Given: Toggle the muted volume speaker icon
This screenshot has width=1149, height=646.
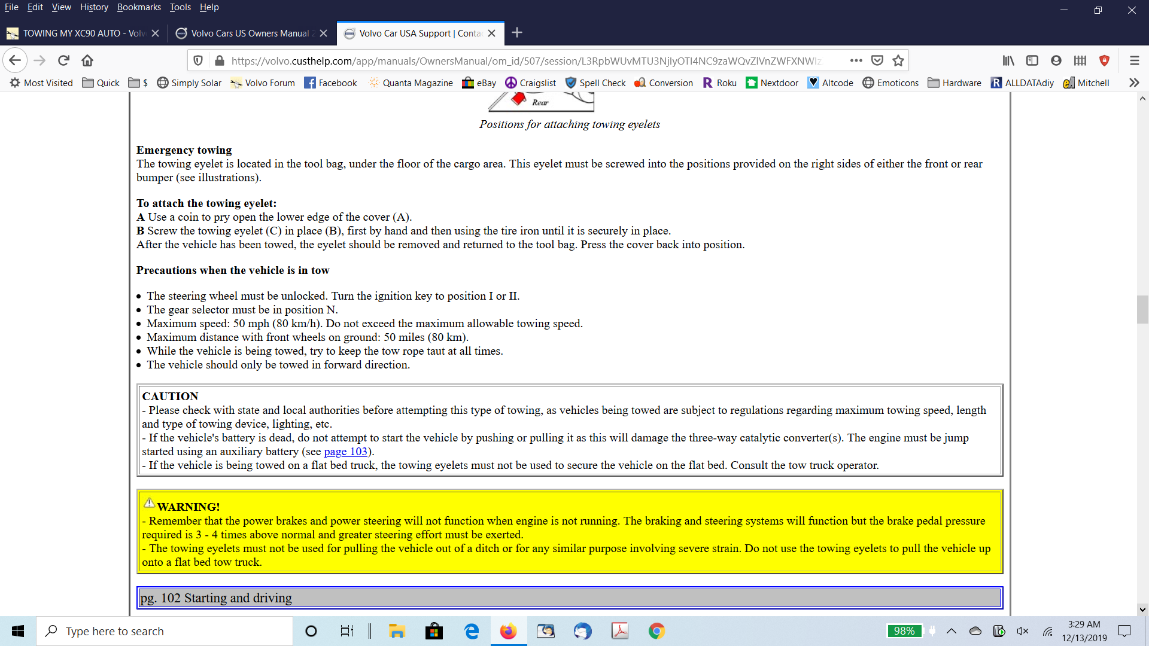Looking at the screenshot, I should pos(1022,631).
